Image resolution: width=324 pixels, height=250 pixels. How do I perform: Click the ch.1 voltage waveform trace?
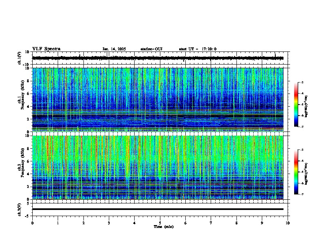pyautogui.click(x=158, y=58)
